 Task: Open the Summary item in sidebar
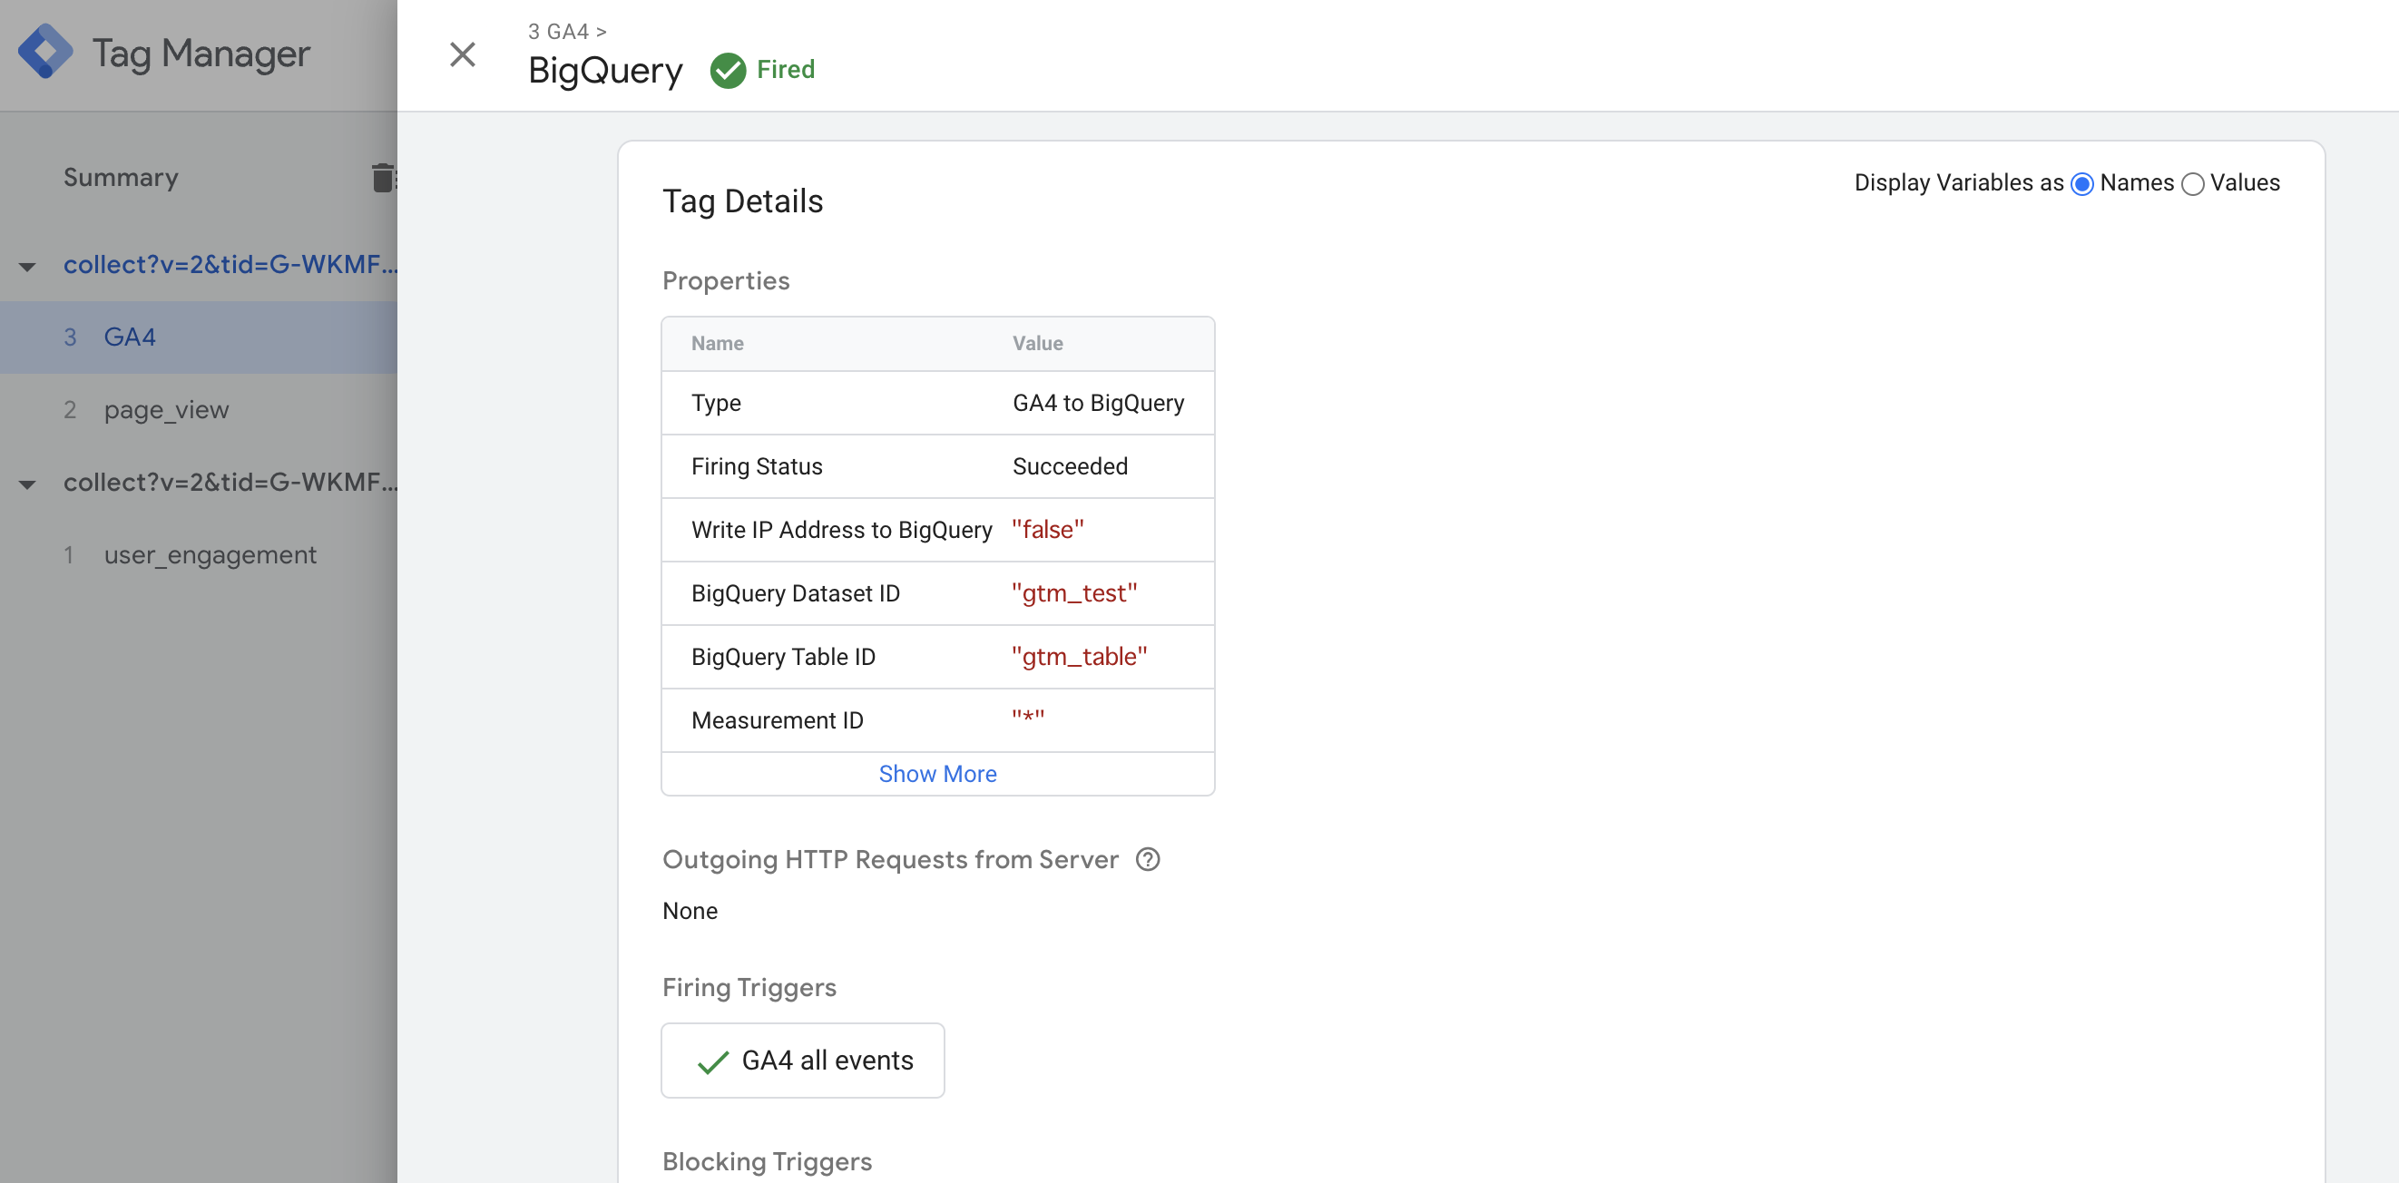(121, 178)
